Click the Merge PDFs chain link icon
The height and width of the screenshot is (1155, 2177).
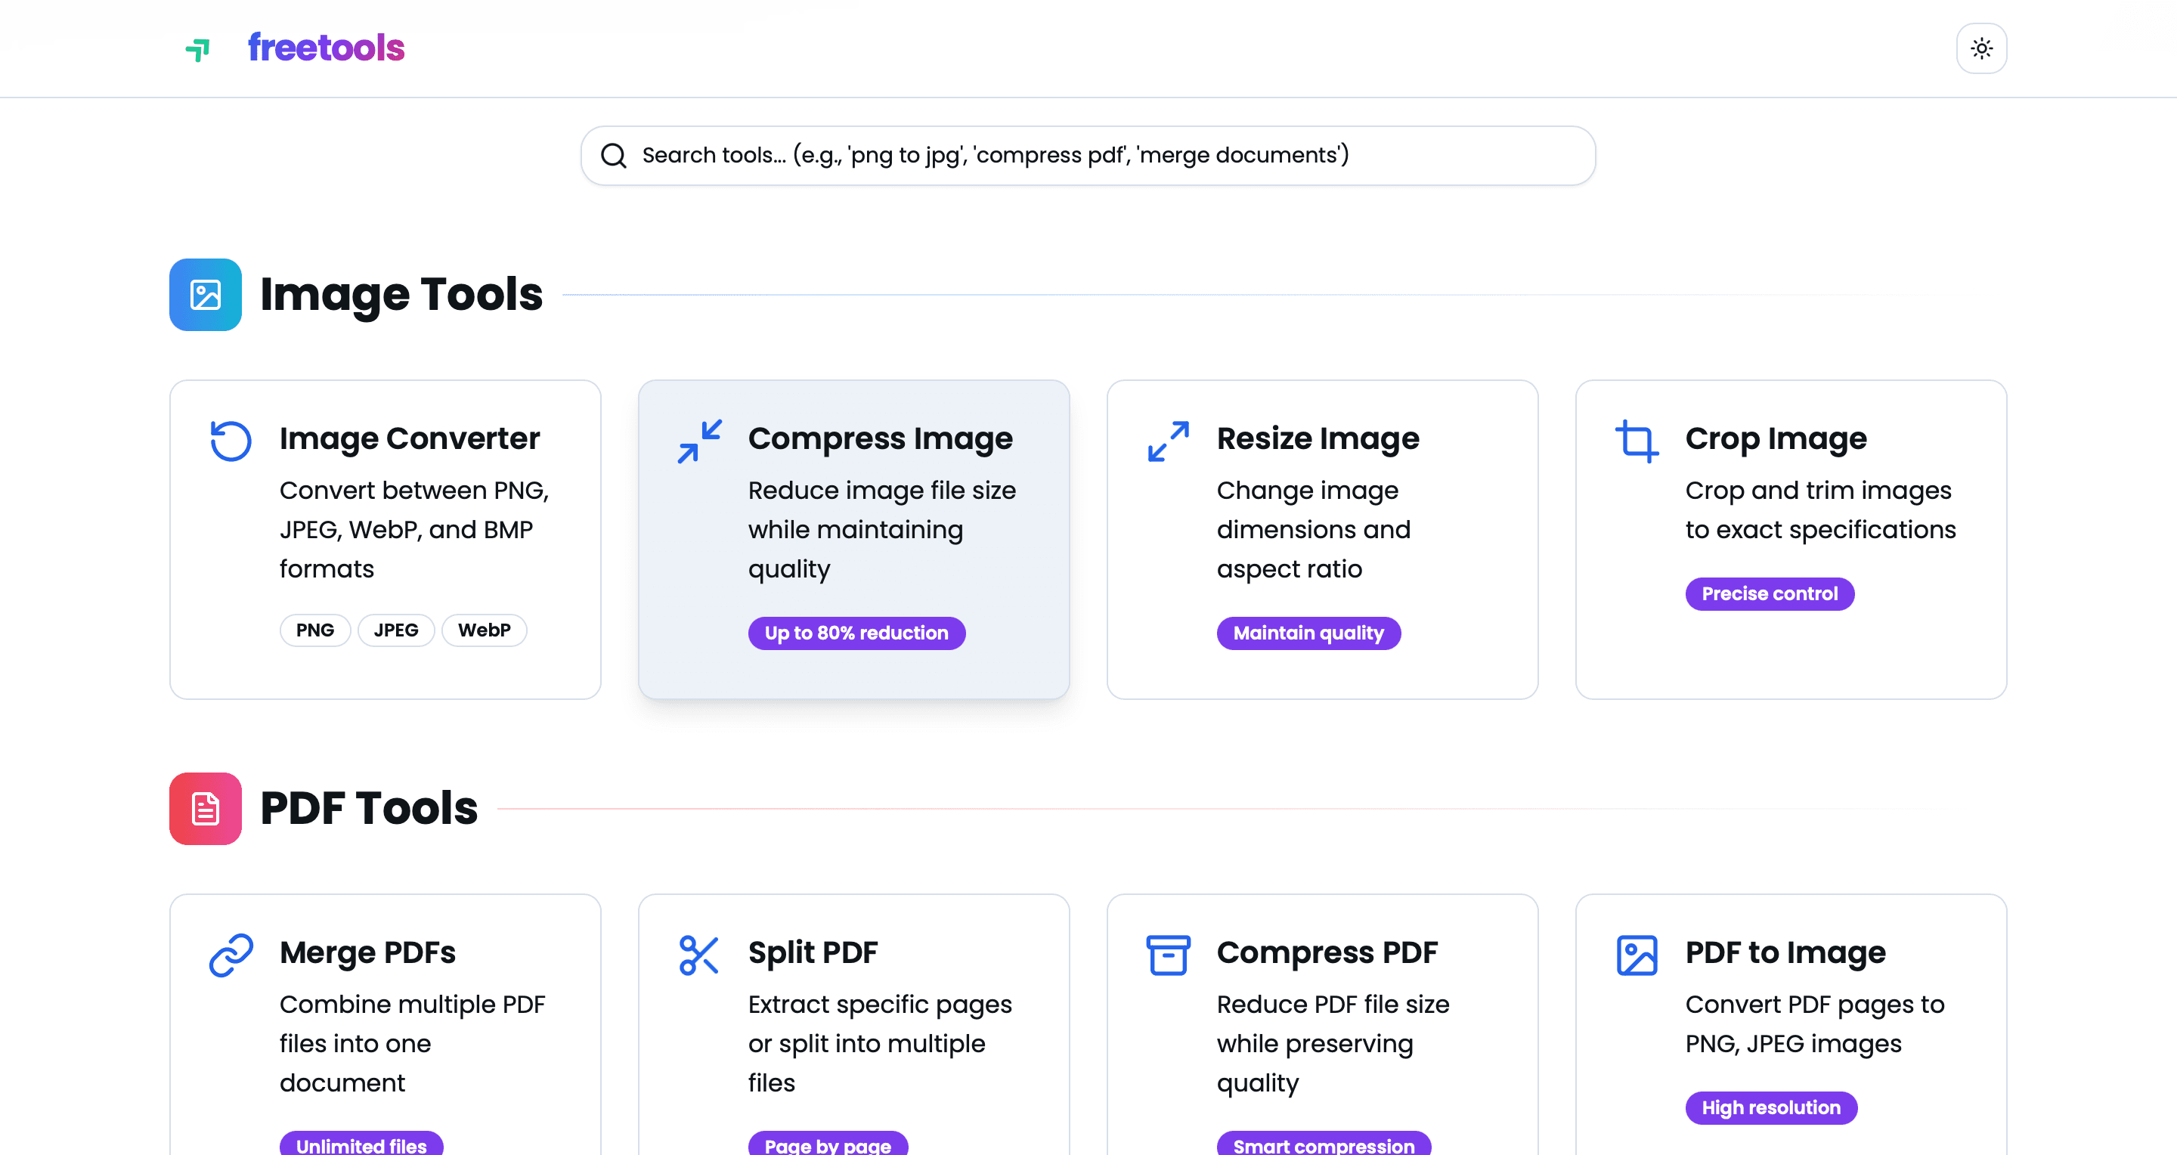pyautogui.click(x=231, y=955)
